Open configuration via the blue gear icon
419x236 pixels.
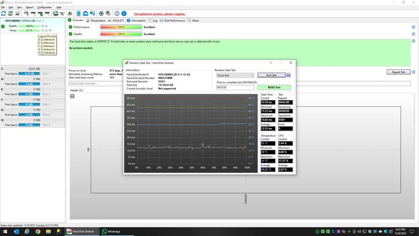pyautogui.click(x=101, y=13)
